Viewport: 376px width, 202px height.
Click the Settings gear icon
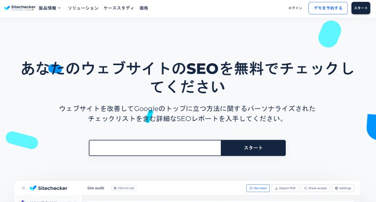pos(336,188)
